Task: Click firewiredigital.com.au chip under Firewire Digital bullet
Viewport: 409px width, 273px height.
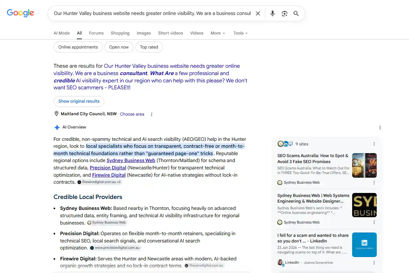Action: 204,266
